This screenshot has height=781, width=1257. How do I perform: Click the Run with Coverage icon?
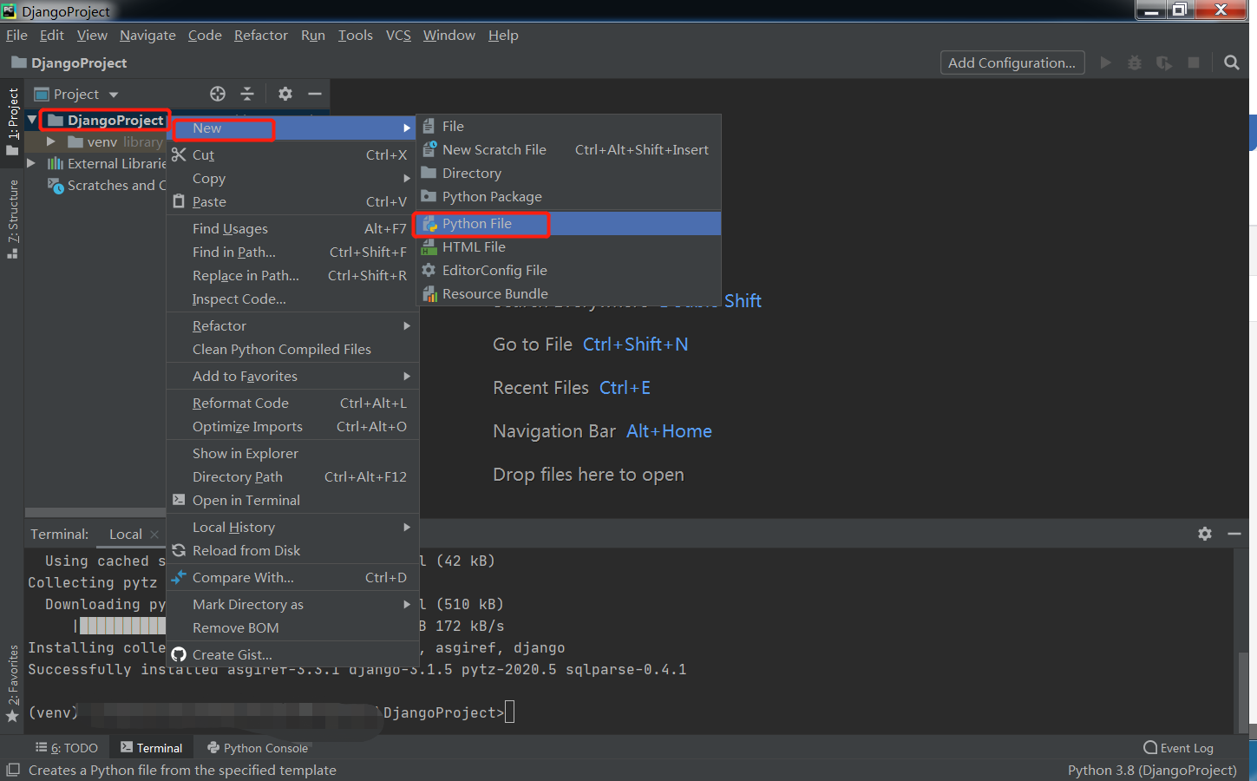tap(1164, 62)
